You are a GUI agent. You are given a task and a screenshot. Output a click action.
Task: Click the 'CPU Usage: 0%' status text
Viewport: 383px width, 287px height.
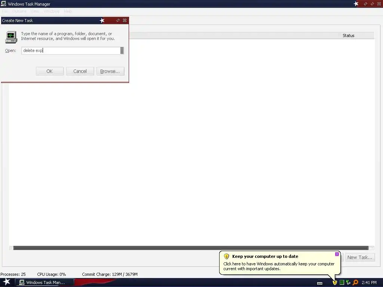pyautogui.click(x=52, y=274)
